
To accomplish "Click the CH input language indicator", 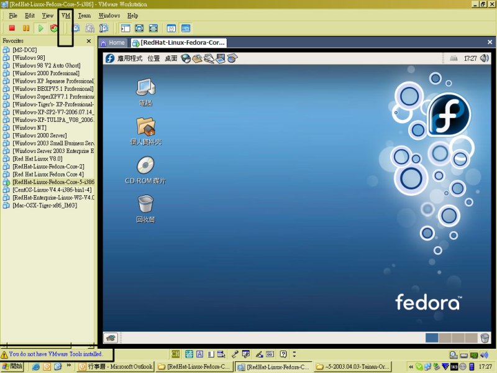I will click(x=175, y=354).
